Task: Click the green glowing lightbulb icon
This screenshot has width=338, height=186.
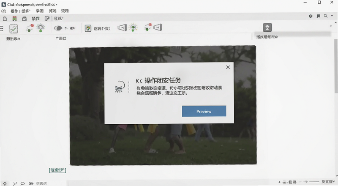Action: (x=133, y=27)
